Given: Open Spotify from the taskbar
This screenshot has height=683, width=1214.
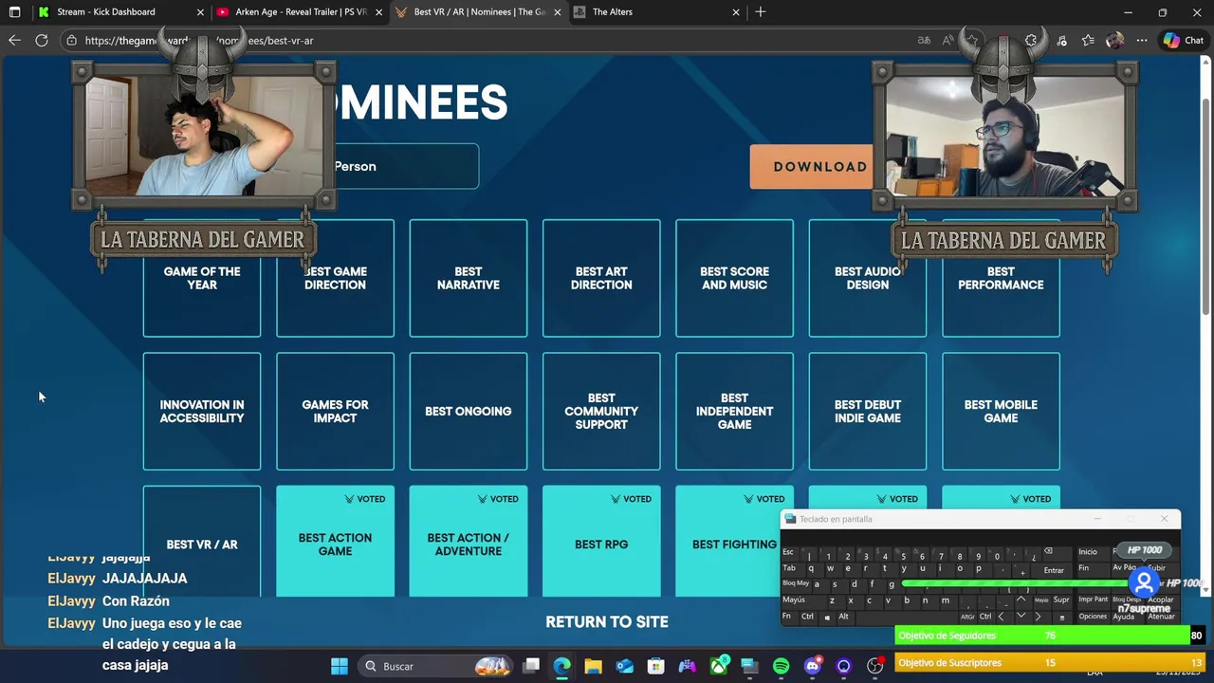Looking at the screenshot, I should pyautogui.click(x=782, y=666).
